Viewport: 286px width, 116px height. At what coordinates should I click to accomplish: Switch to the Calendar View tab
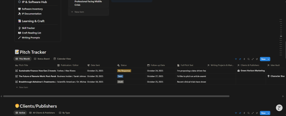(x=62, y=59)
